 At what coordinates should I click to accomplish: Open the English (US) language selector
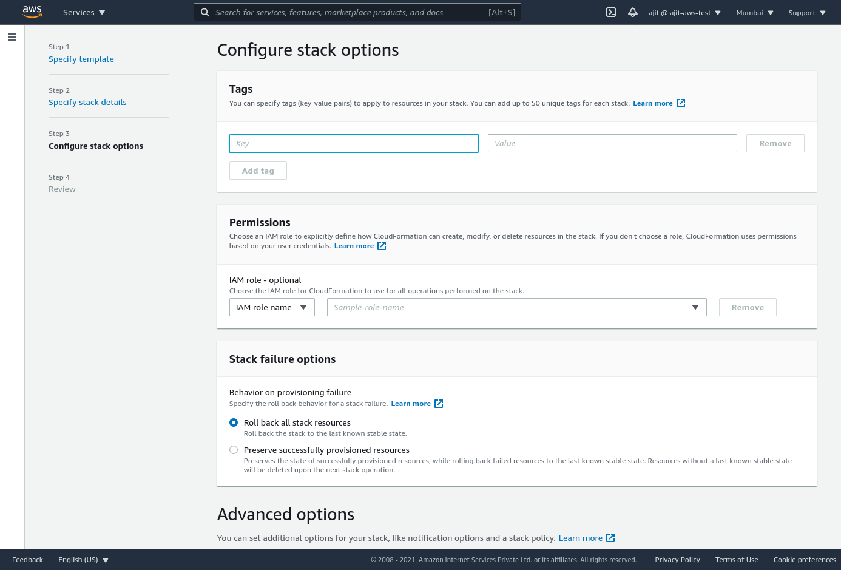[x=83, y=560]
